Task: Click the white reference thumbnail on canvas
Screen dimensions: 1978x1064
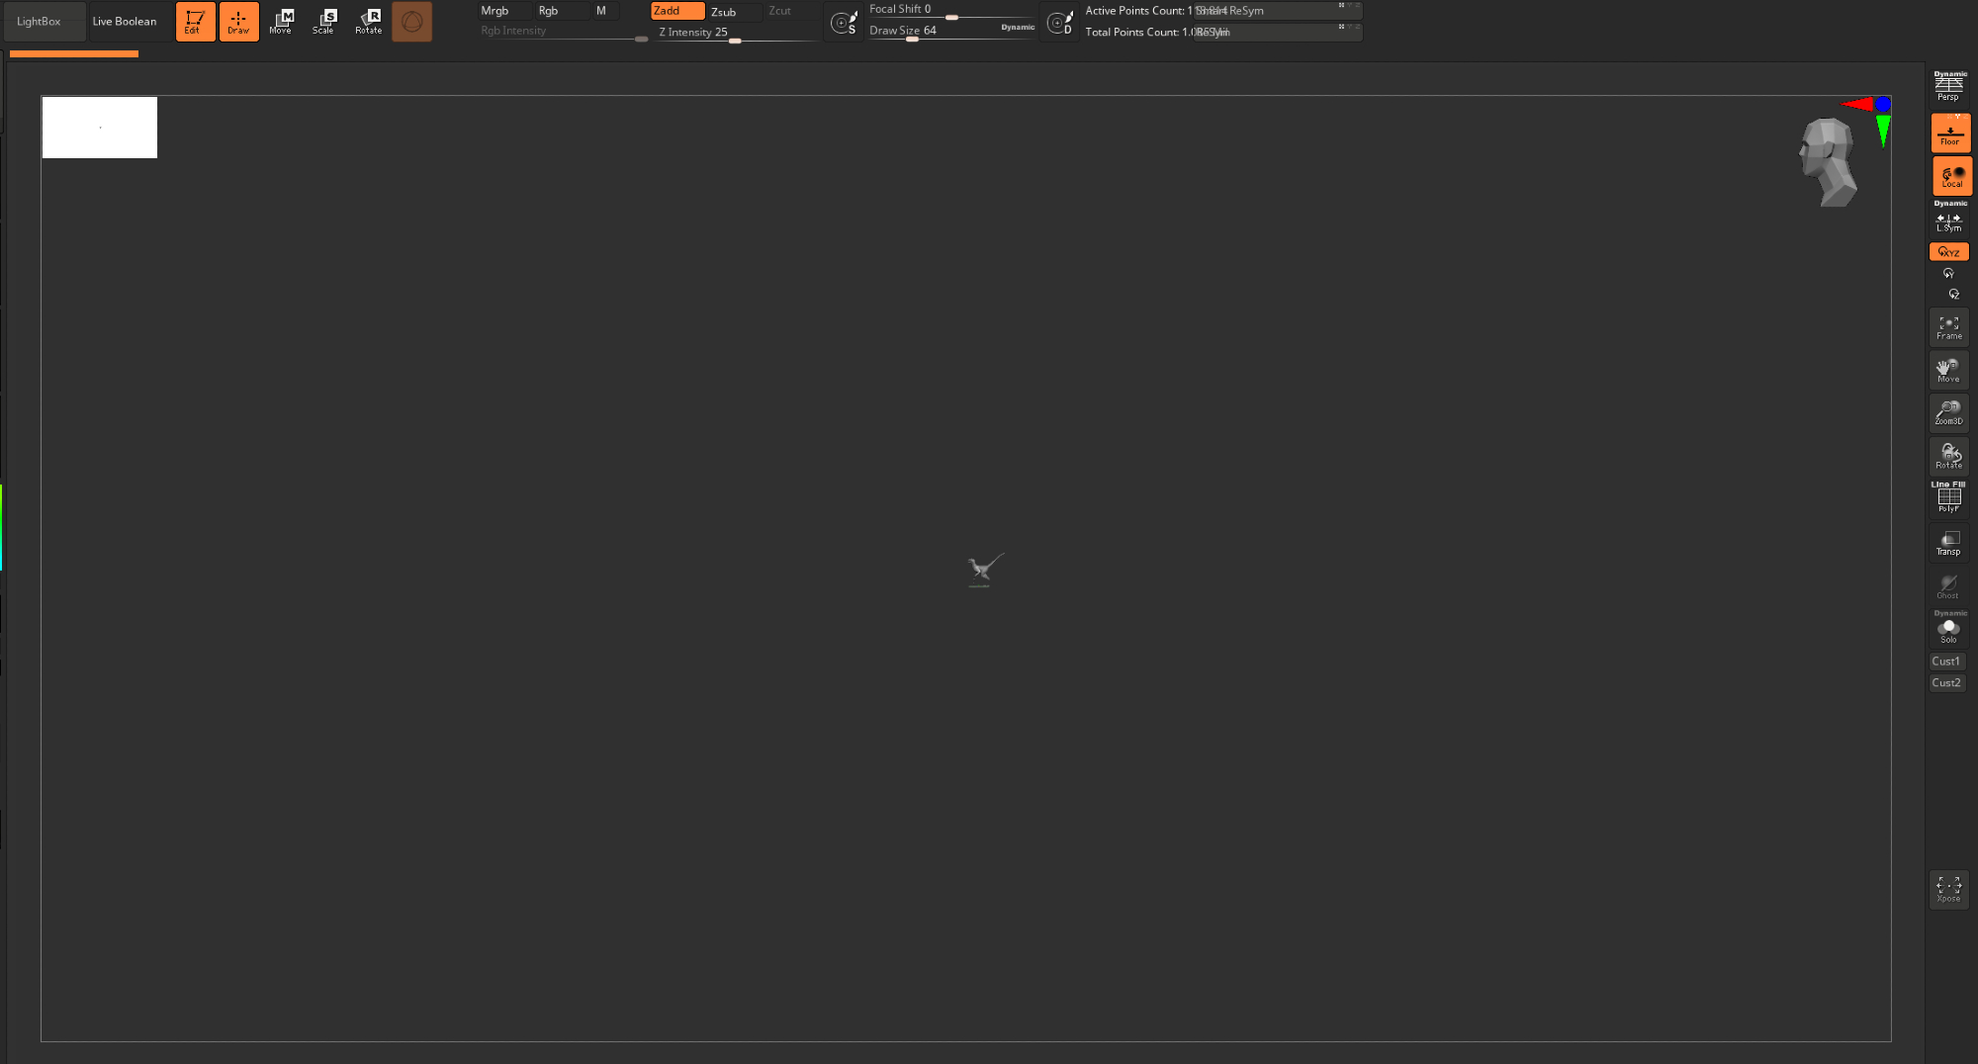Action: point(100,128)
